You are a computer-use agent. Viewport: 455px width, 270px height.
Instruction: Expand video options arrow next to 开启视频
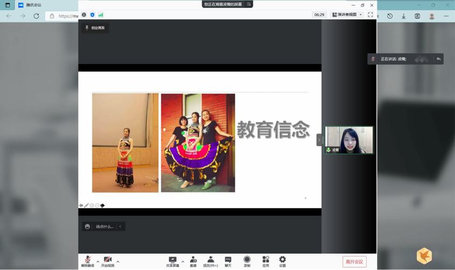(118, 262)
